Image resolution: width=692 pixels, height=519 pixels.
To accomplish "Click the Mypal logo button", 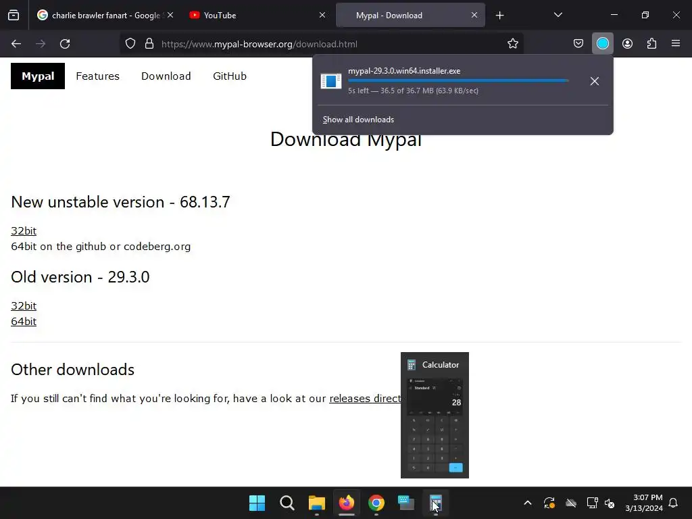I will (38, 76).
